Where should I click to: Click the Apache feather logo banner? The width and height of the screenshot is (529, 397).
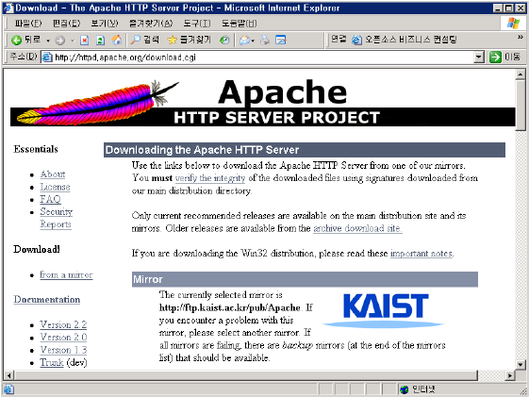(x=263, y=103)
